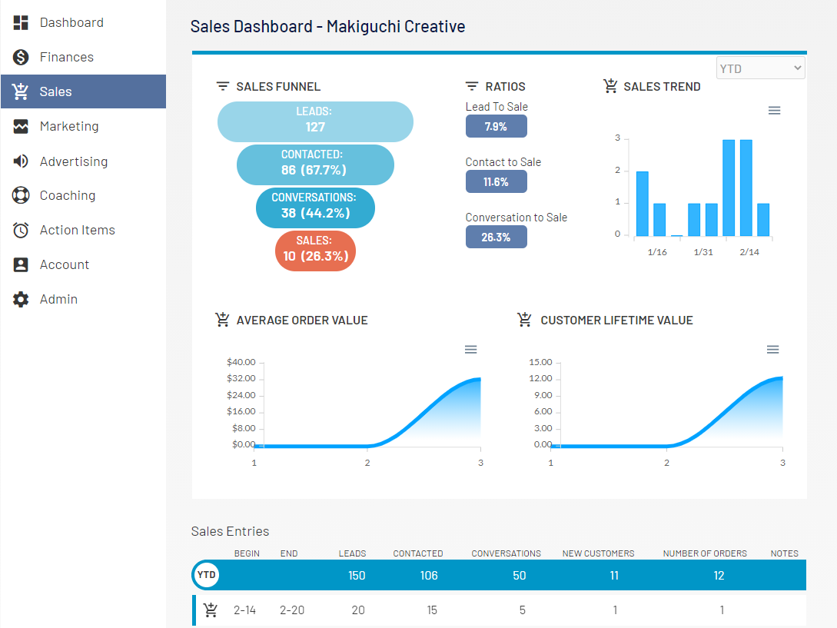The height and width of the screenshot is (628, 837).
Task: Select Dashboard grid icon in sidebar
Action: [x=20, y=22]
